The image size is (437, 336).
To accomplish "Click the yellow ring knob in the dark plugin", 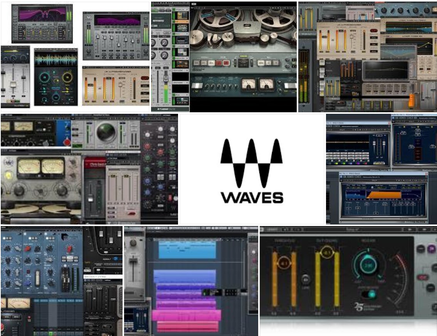I will tap(67, 78).
